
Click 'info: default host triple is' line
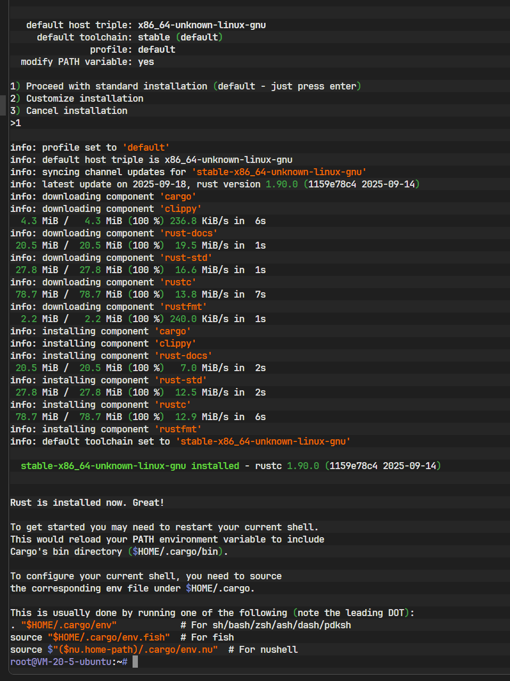[151, 160]
